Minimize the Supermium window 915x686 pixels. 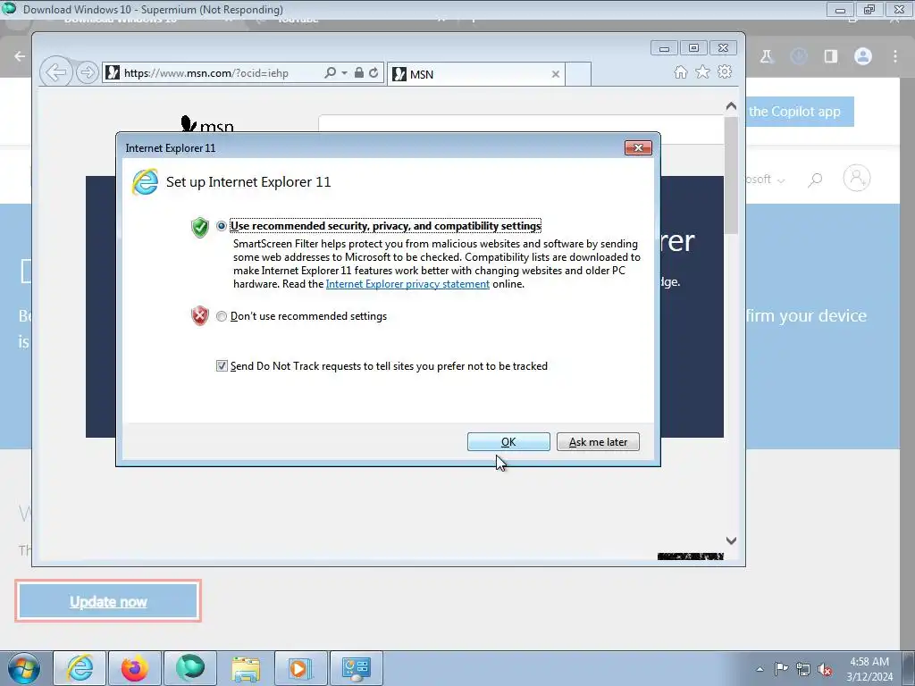point(840,9)
